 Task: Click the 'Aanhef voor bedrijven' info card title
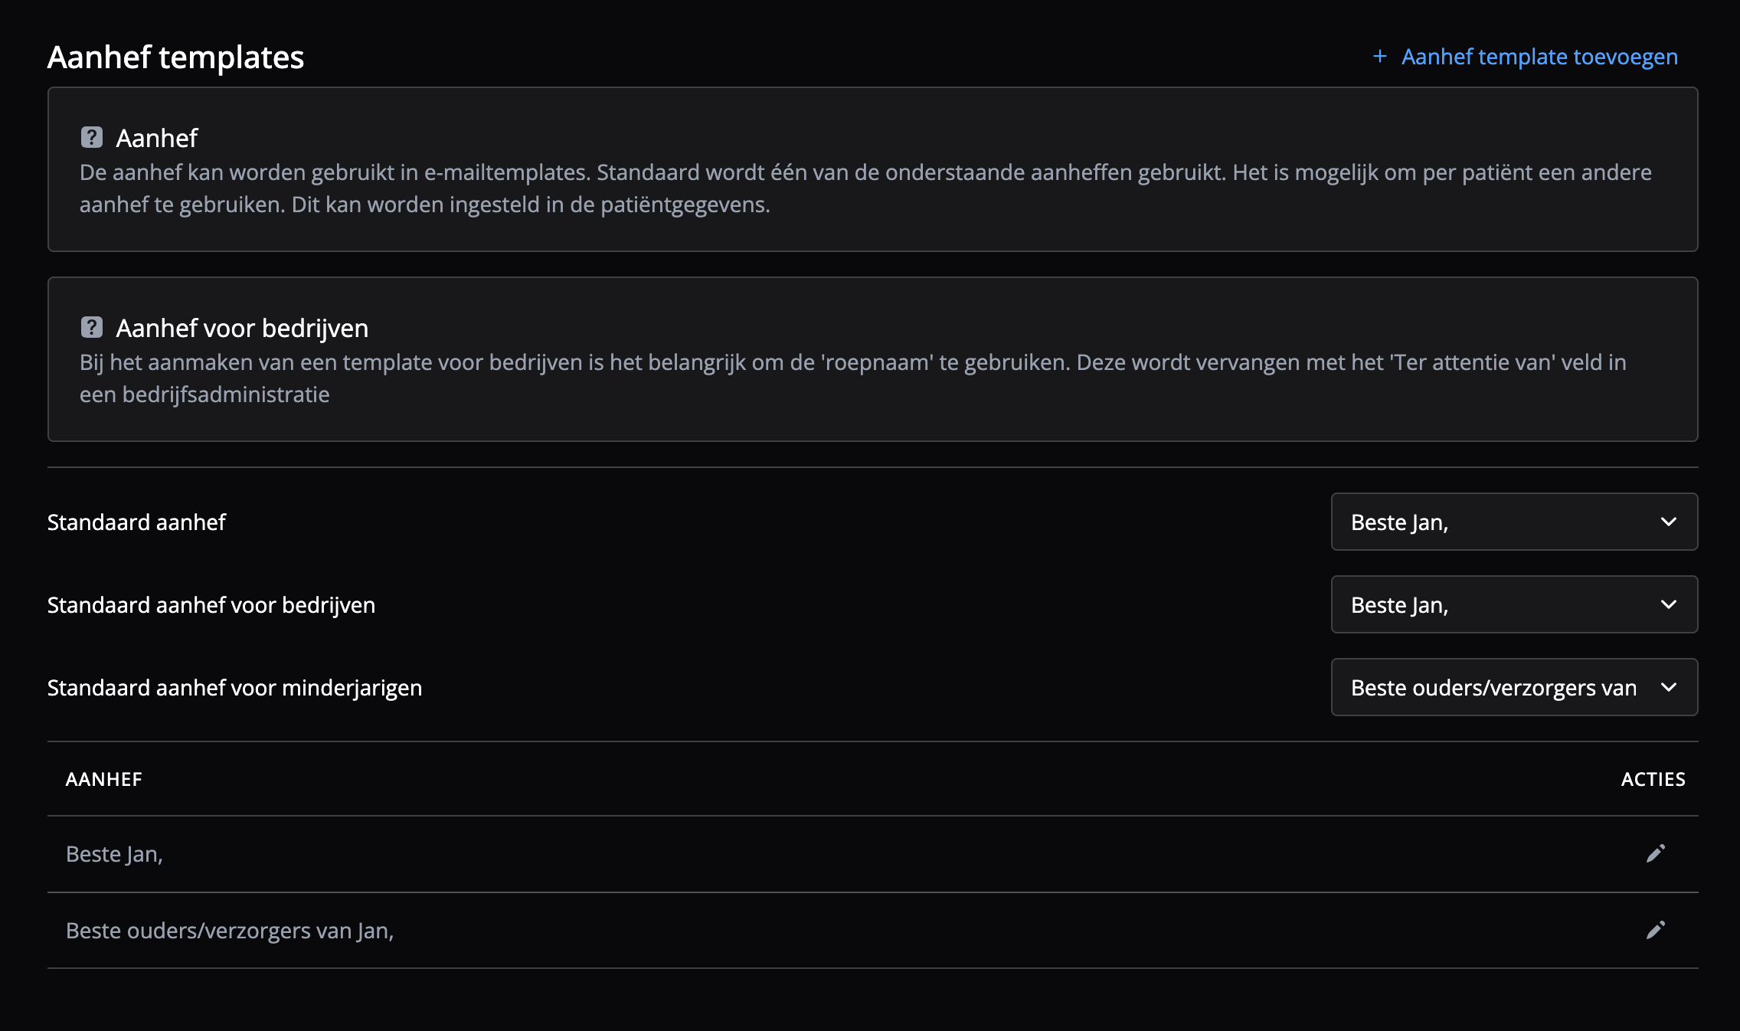pyautogui.click(x=242, y=329)
